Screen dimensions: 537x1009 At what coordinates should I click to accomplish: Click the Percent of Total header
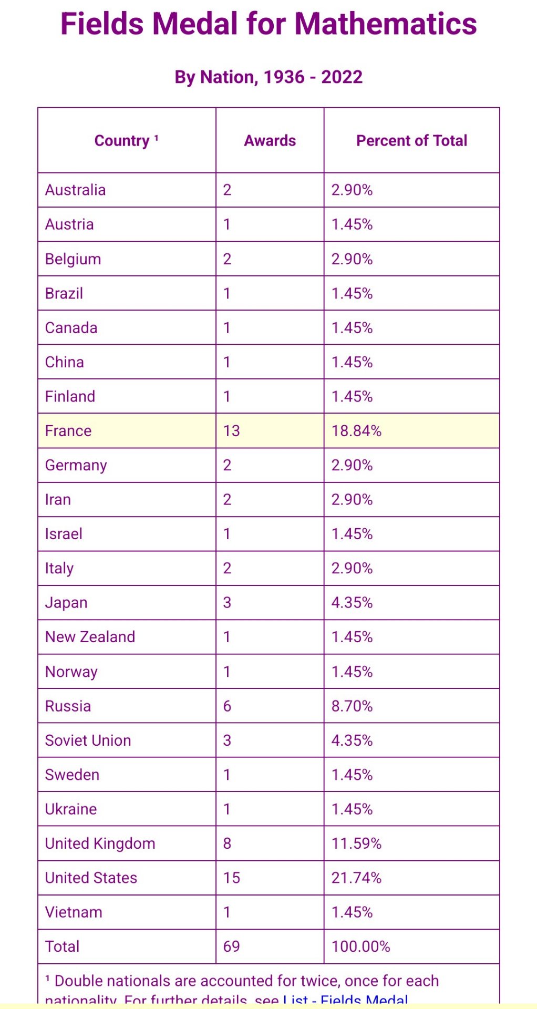point(411,141)
